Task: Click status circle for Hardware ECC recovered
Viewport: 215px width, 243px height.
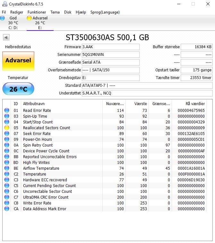Action: pyautogui.click(x=7, y=180)
